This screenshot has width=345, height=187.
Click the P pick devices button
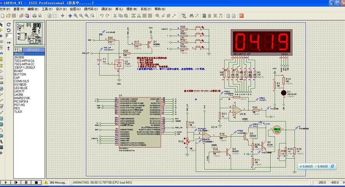(16, 50)
